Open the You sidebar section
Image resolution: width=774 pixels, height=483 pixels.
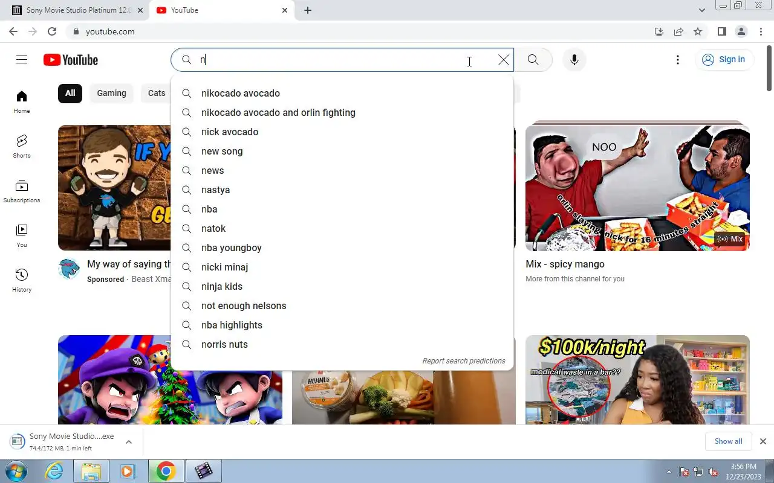coord(22,236)
